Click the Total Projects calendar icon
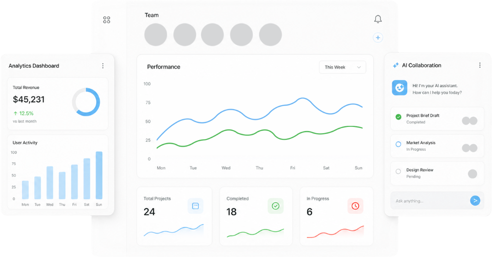 195,206
